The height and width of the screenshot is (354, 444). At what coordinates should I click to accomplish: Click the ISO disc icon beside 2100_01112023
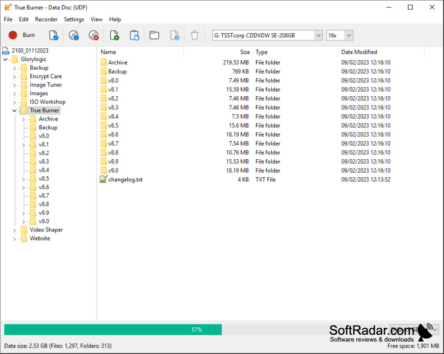(x=6, y=51)
